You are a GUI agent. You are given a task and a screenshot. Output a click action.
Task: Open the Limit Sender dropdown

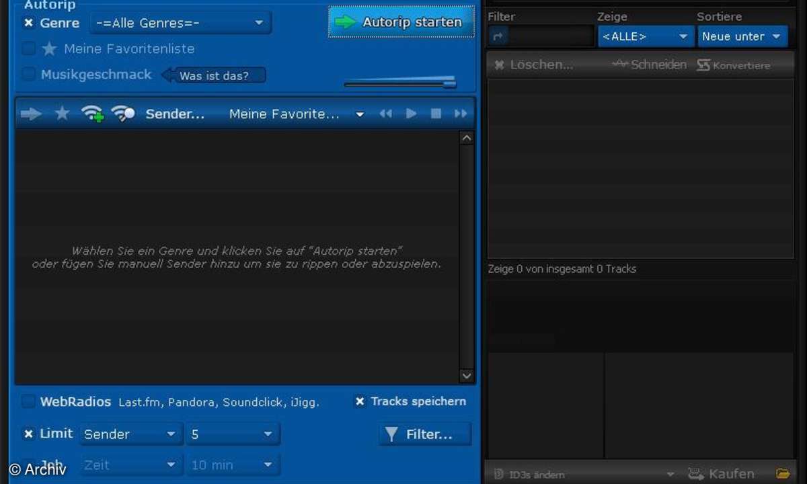click(131, 434)
